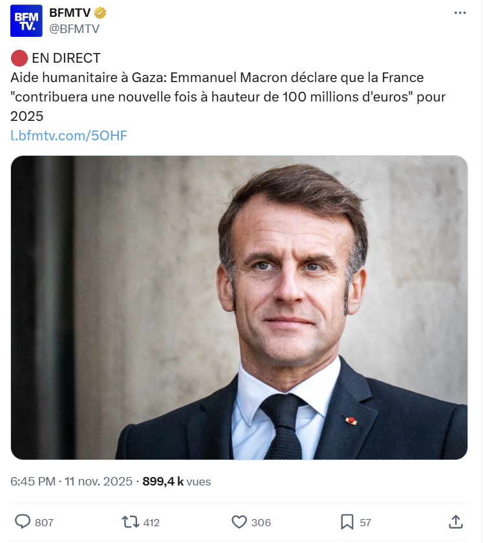The height and width of the screenshot is (543, 483).
Task: Click the 412 reposts count
Action: point(151,522)
